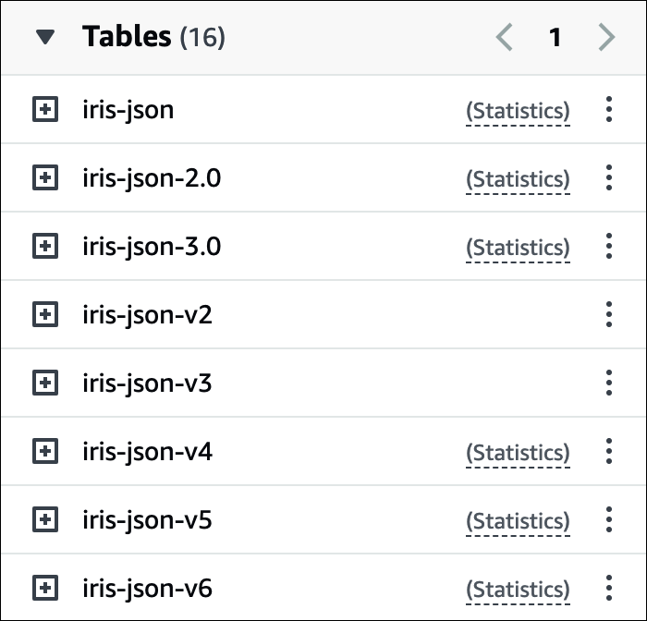Click the Statistics link for iris-json-v6

(x=518, y=590)
